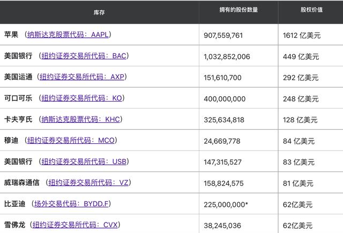Viewport: 343px width, 233px height.
Task: Click 美国银行 in the BAC row
Action: (x=18, y=56)
